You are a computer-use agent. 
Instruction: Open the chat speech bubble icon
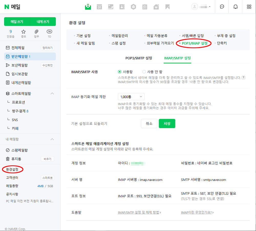[x=222, y=7]
